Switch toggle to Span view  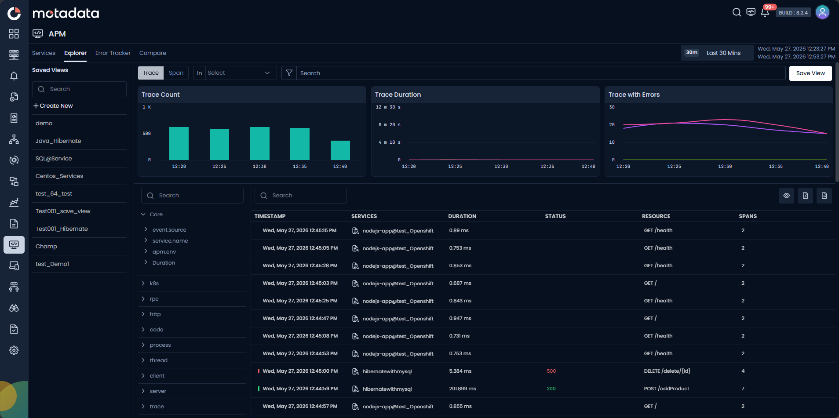click(176, 73)
